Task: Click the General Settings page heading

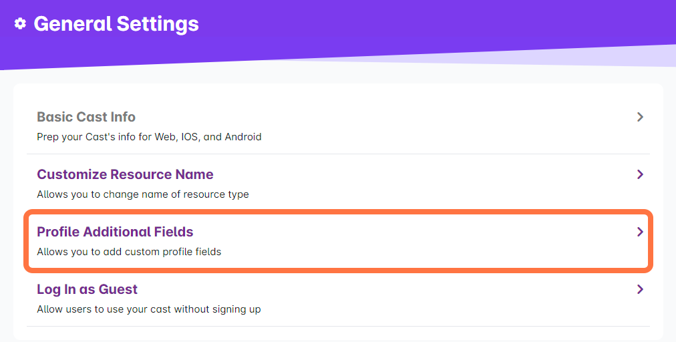Action: [116, 24]
